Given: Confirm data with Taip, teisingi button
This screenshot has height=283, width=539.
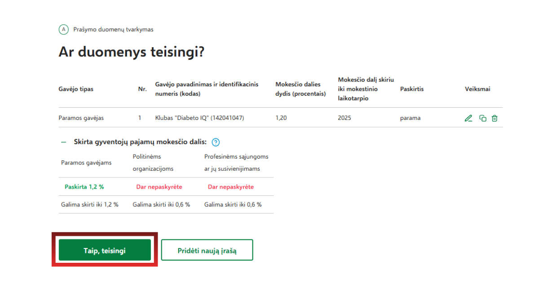Looking at the screenshot, I should click(105, 250).
